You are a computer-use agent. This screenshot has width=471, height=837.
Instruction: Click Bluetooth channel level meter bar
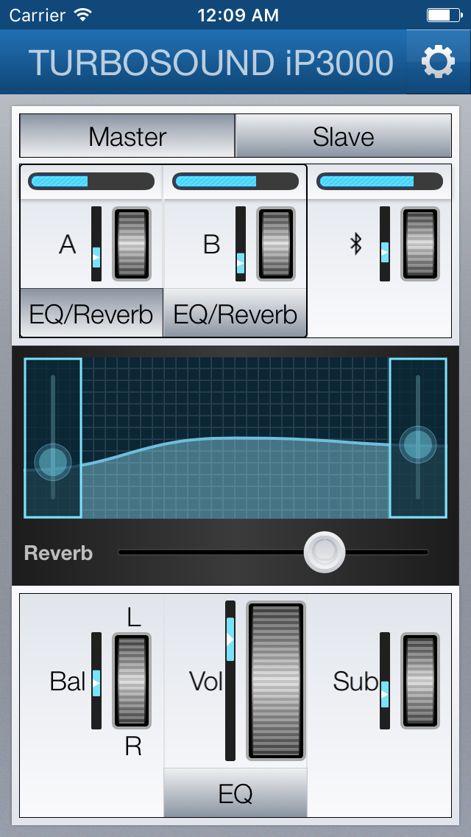(380, 181)
